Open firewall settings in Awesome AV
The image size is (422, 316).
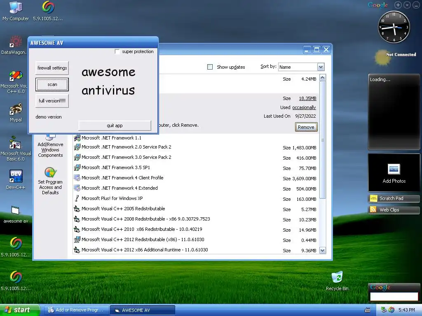pyautogui.click(x=52, y=68)
